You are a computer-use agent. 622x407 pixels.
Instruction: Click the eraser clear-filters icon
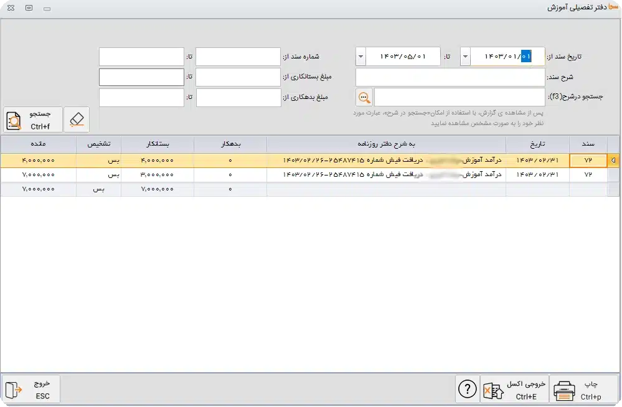tap(77, 119)
